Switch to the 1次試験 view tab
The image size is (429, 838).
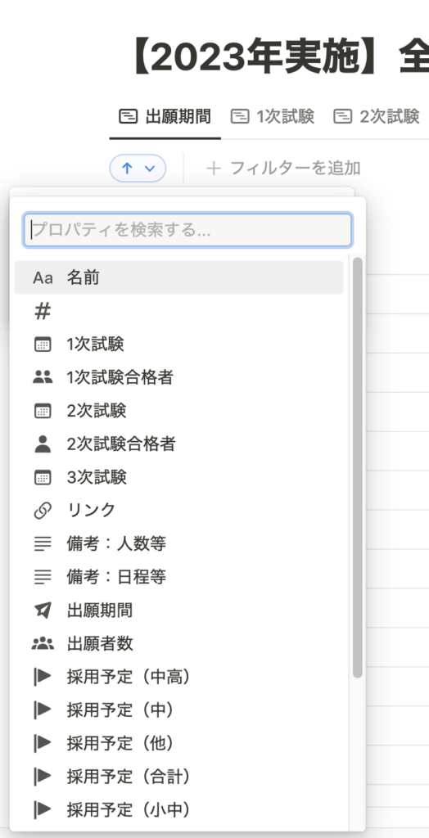[x=273, y=116]
